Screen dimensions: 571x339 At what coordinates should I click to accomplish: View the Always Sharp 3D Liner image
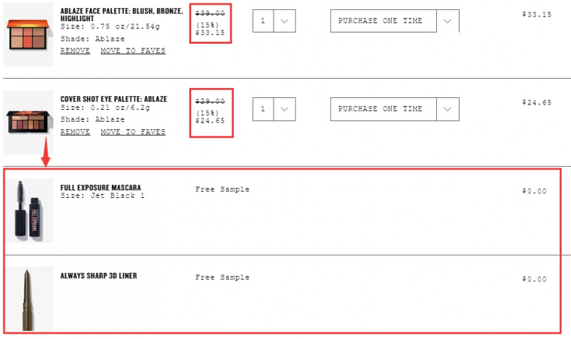29,299
